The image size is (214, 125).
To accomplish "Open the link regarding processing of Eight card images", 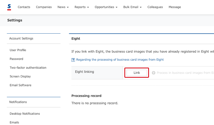I will point(120,60).
